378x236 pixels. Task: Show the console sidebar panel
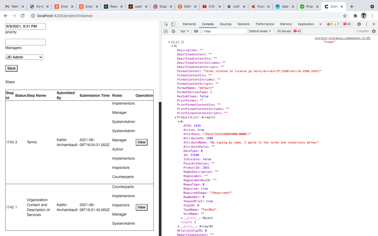(x=166, y=31)
